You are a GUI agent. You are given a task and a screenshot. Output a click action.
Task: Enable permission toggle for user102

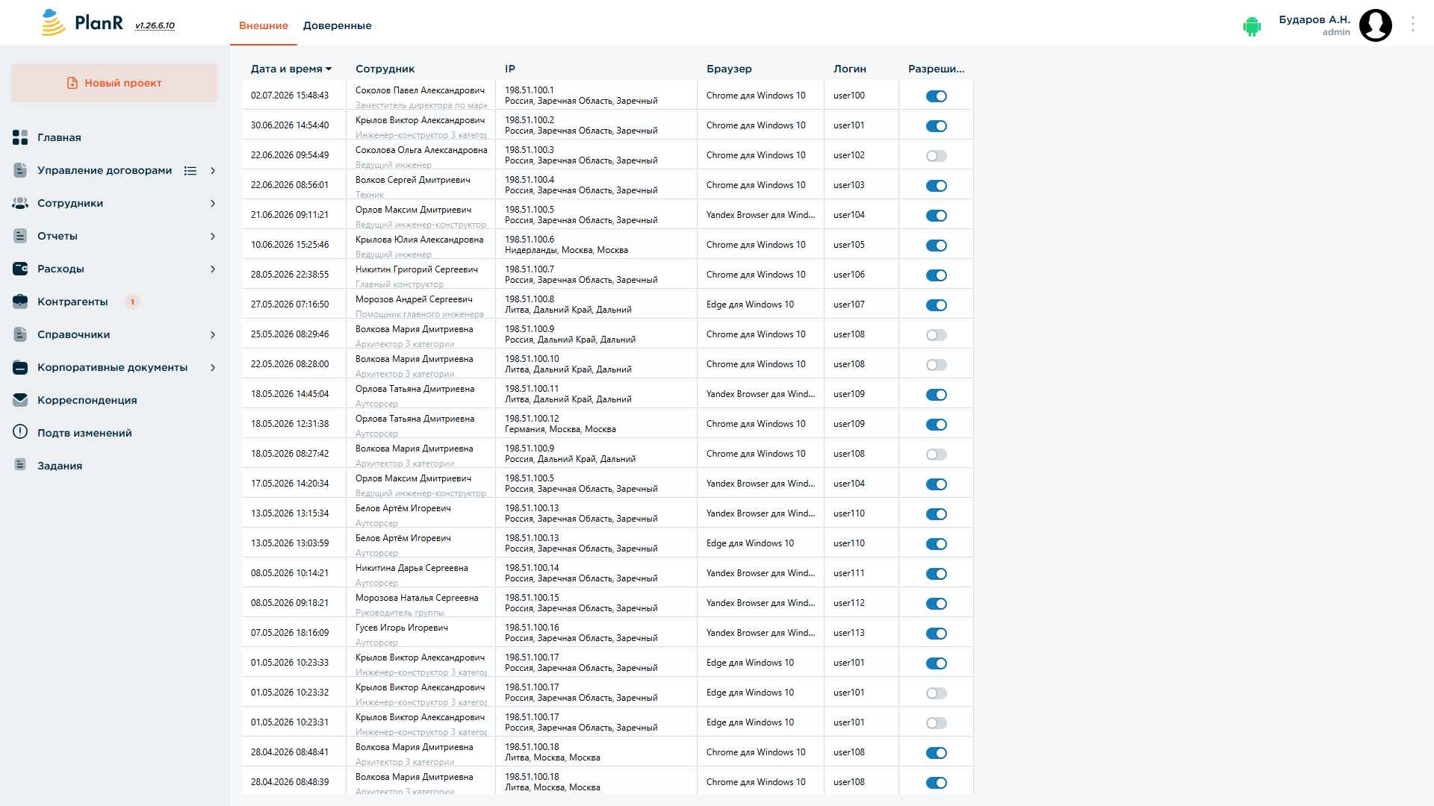click(x=936, y=156)
